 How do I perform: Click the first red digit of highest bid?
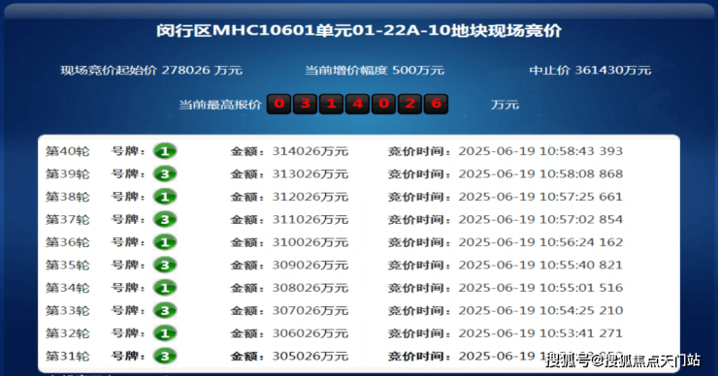click(x=278, y=104)
